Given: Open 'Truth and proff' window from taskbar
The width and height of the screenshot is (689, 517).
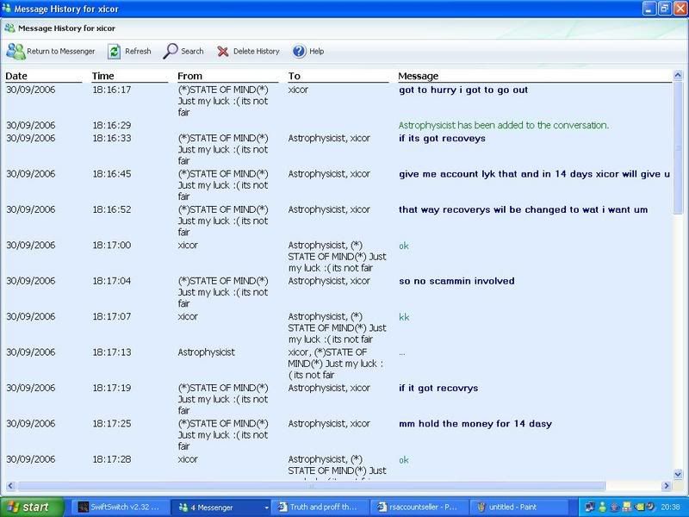Looking at the screenshot, I should click(x=319, y=508).
